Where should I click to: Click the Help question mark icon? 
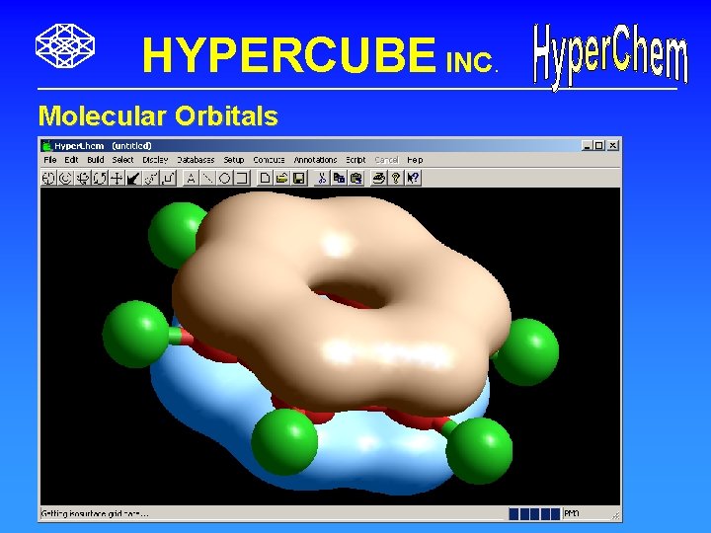pyautogui.click(x=396, y=178)
